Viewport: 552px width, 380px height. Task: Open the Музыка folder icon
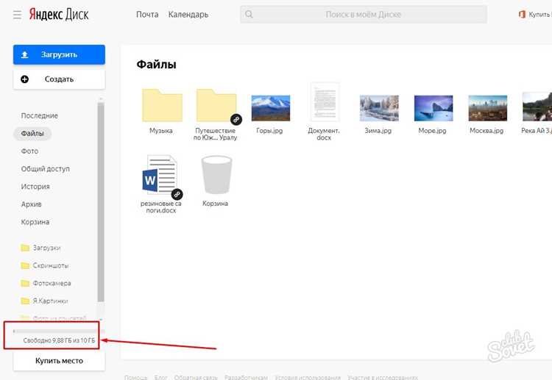coord(163,105)
